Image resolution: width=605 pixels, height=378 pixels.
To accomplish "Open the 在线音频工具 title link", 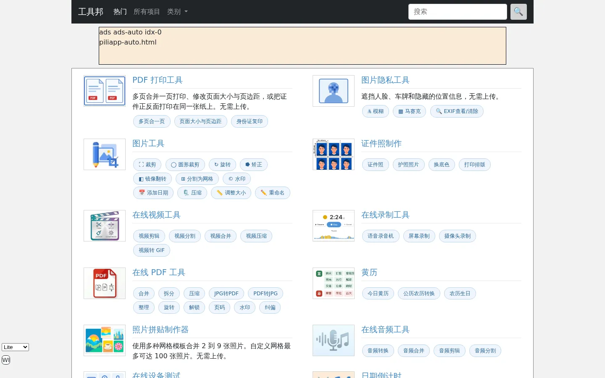I will point(385,330).
